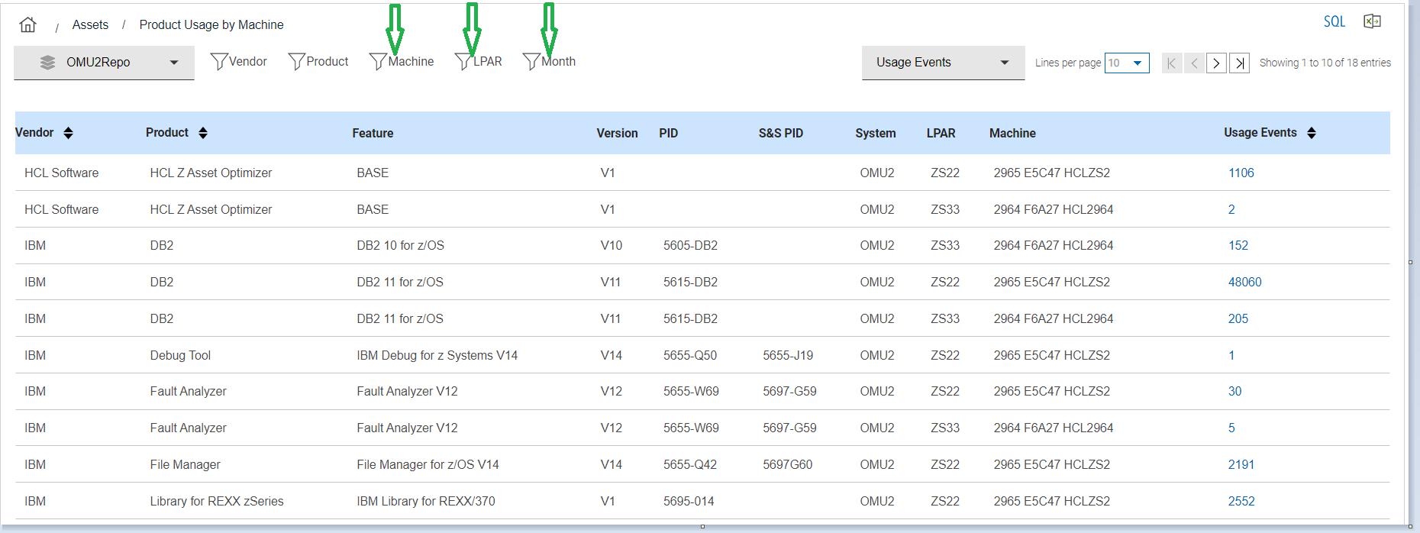Open the Product filter
Viewport: 1420px width, 533px height.
pyautogui.click(x=318, y=62)
